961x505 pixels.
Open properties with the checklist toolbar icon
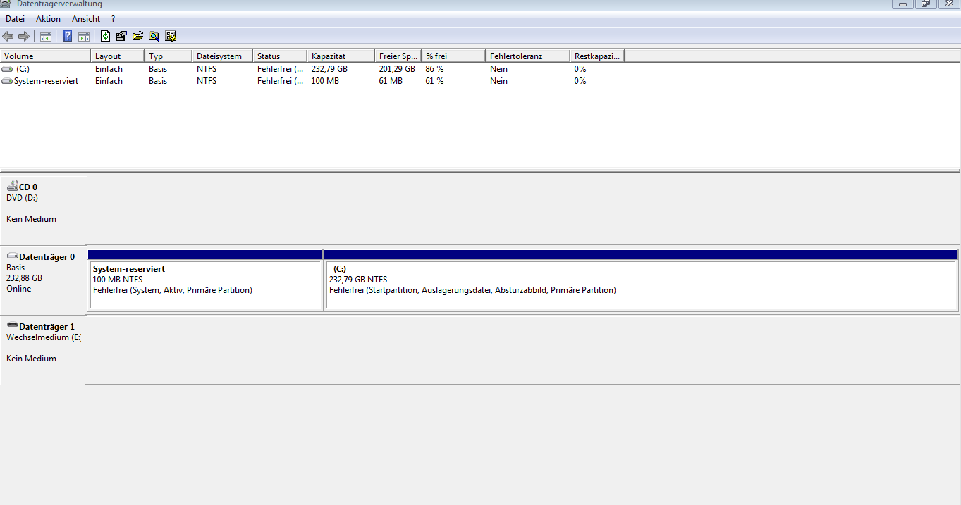(121, 36)
